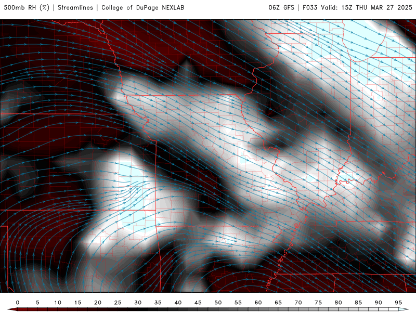Click 'College of DuPage NEXLAB' text
The image size is (416, 312).
point(142,8)
